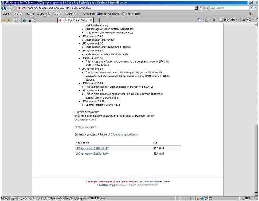Click the colorful toolbar icon near top right
The height and width of the screenshot is (201, 259).
click(251, 14)
